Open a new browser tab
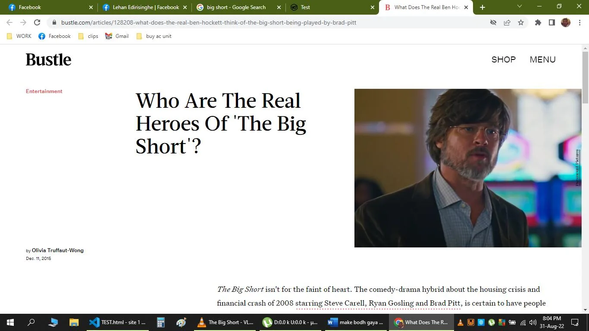 pos(482,7)
